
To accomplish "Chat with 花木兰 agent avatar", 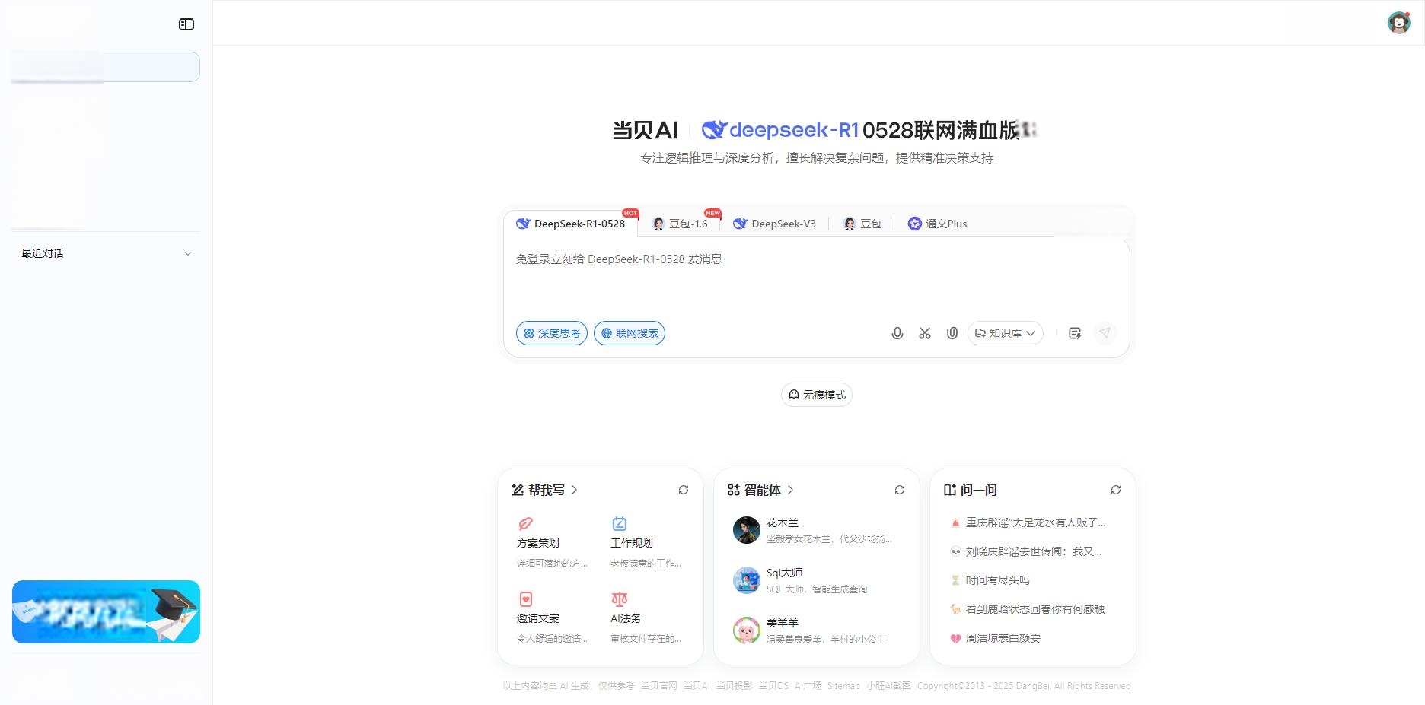I will click(746, 530).
